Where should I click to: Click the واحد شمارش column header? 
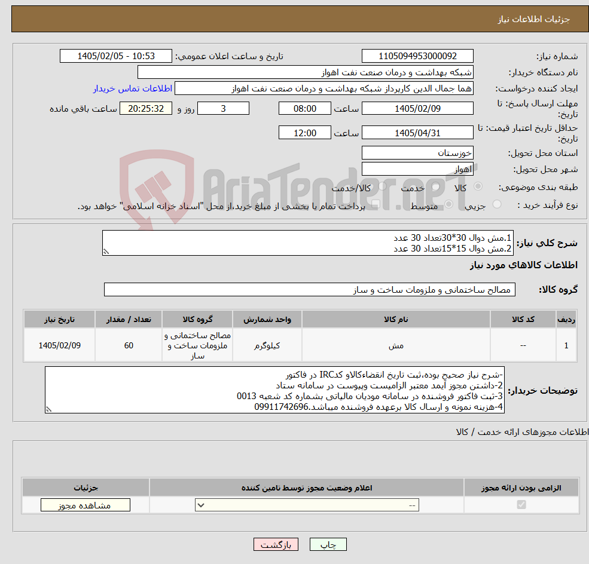pyautogui.click(x=267, y=319)
